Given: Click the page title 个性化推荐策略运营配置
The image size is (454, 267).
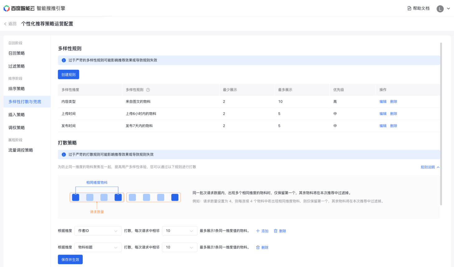Looking at the screenshot, I should click(47, 24).
